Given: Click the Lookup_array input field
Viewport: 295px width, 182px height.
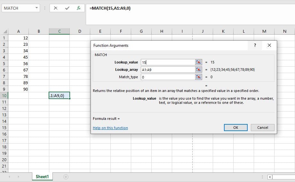Looking at the screenshot, I should coord(168,70).
